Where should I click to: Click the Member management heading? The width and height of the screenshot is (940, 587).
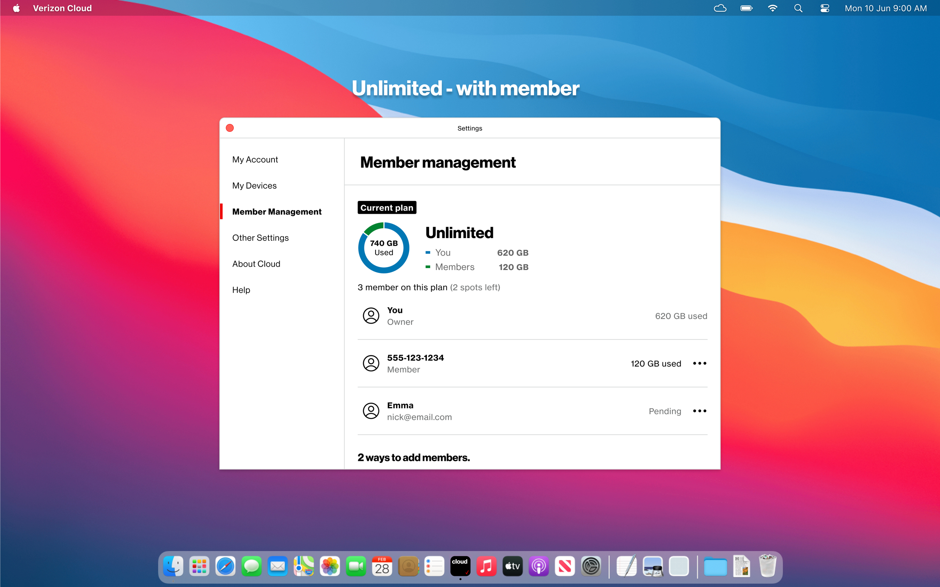click(438, 163)
